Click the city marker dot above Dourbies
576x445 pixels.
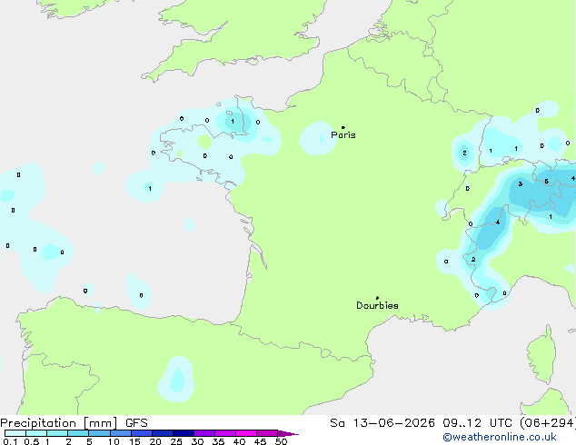(377, 298)
